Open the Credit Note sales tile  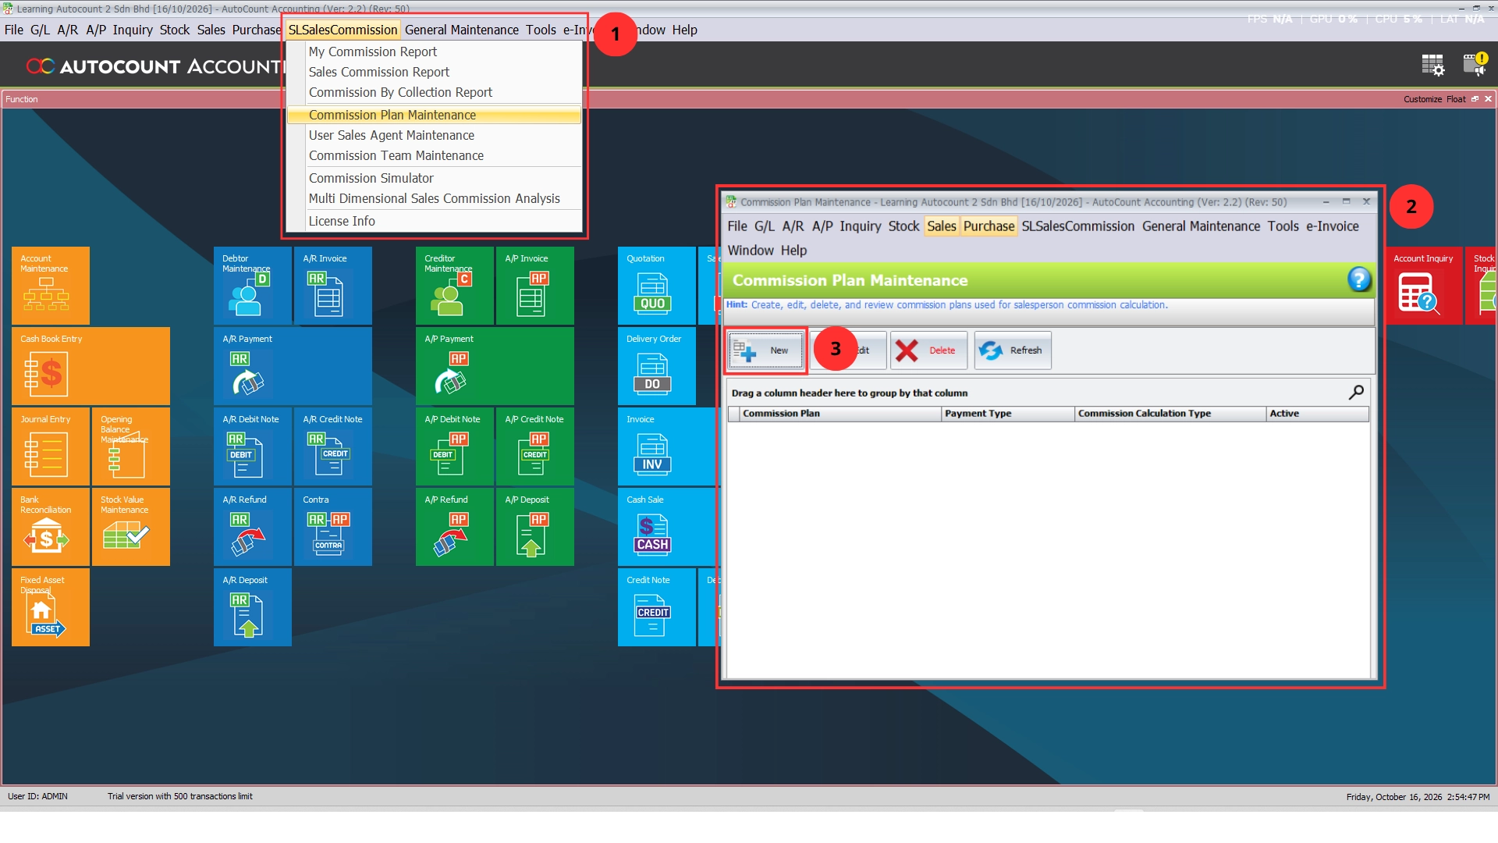pyautogui.click(x=657, y=607)
